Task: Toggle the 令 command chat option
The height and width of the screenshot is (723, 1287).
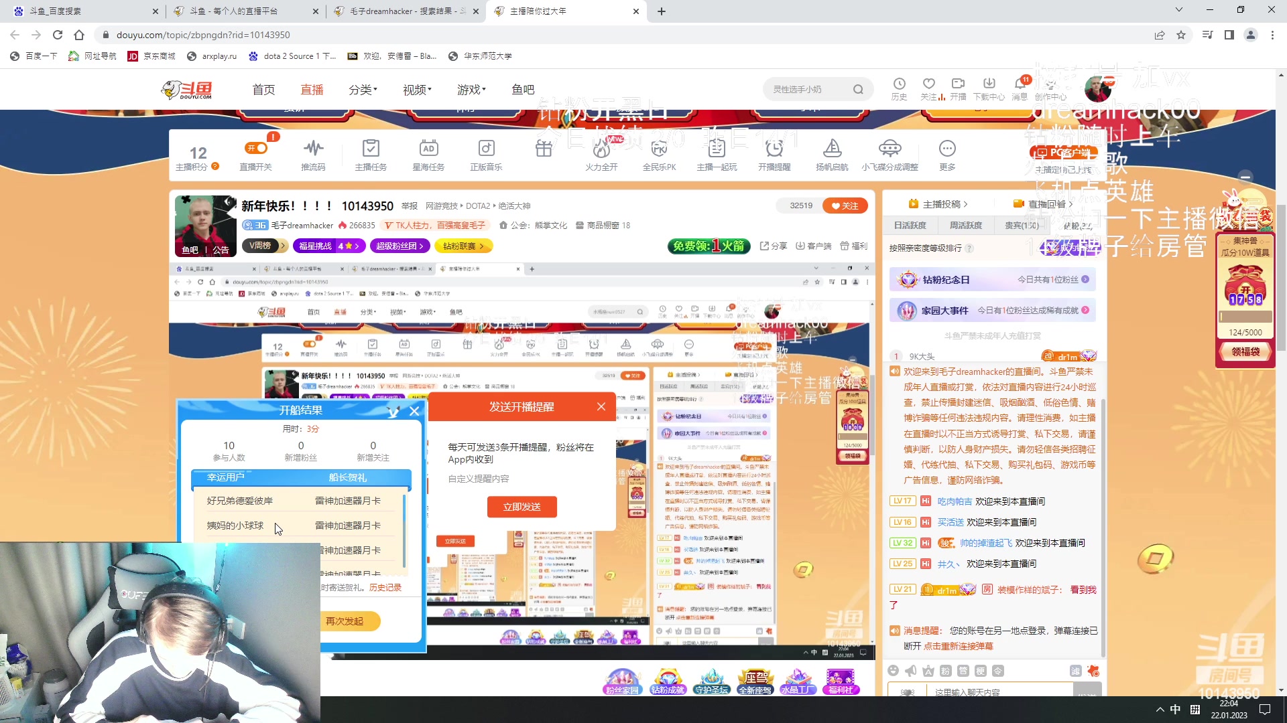Action: (997, 671)
